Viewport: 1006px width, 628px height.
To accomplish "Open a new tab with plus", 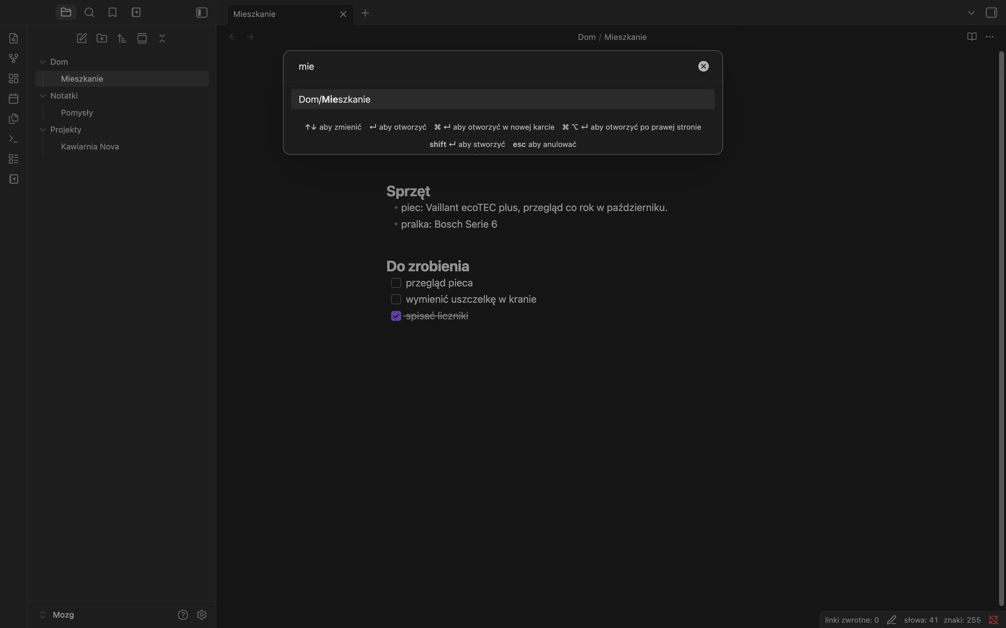I will (x=365, y=13).
